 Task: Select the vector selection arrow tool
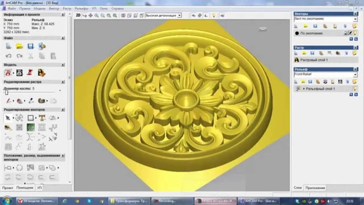pos(8,118)
